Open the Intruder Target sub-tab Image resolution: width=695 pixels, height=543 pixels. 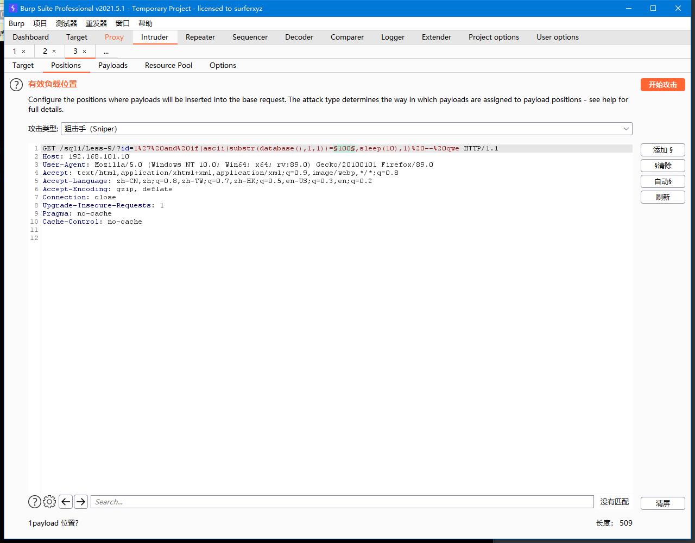[23, 65]
